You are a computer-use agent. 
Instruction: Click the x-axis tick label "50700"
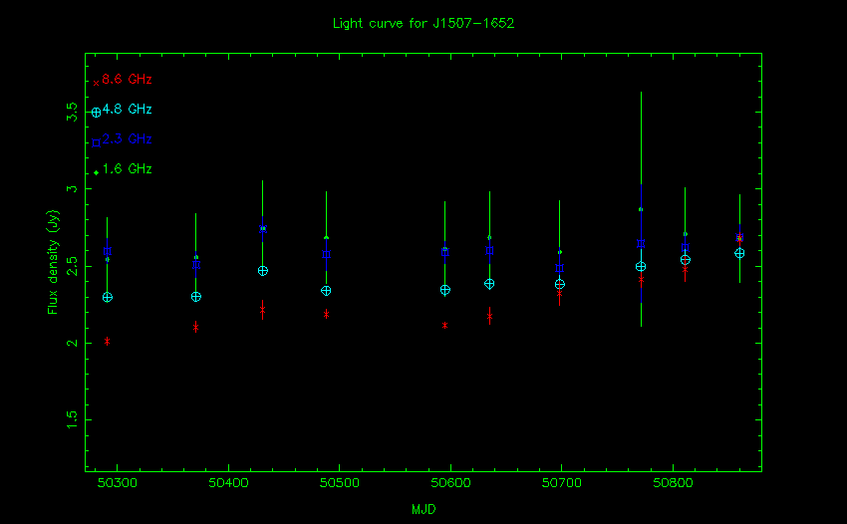[562, 483]
